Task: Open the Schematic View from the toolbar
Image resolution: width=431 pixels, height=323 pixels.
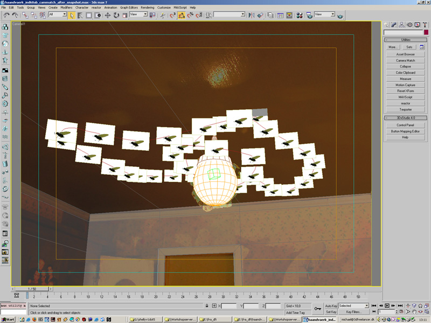Action: (x=289, y=16)
